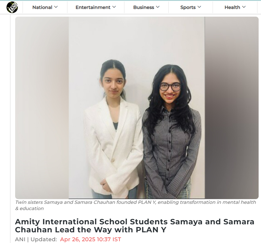Screen dimensions: 261x243
Task: Click the Apr 26, 2025 timestamp
Action: click(x=91, y=239)
